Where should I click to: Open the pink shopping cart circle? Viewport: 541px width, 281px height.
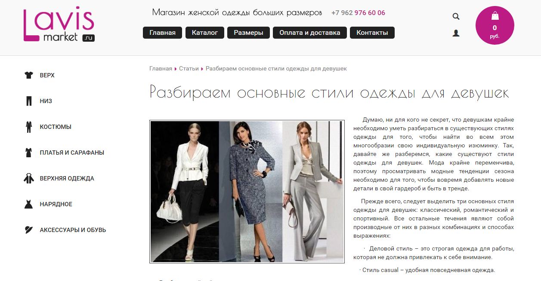tap(495, 25)
